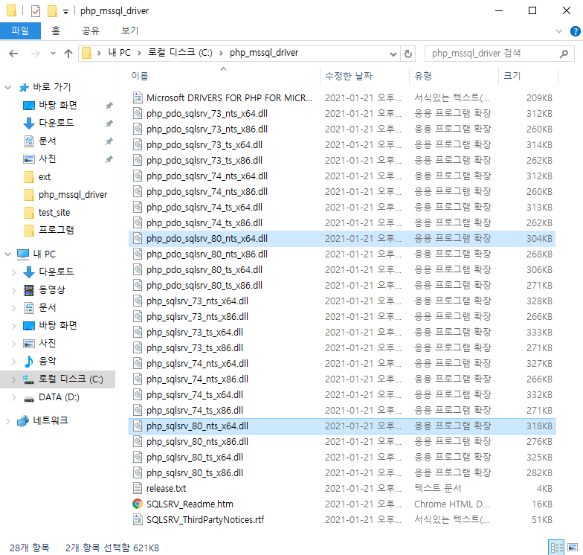
Task: Switch to details view layout icon
Action: (556, 548)
